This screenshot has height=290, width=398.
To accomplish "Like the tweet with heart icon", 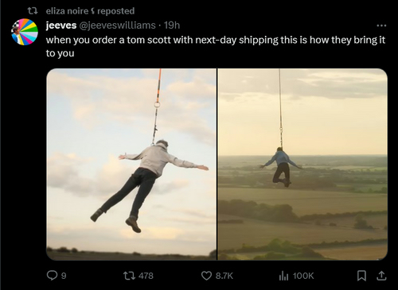I will tap(207, 276).
